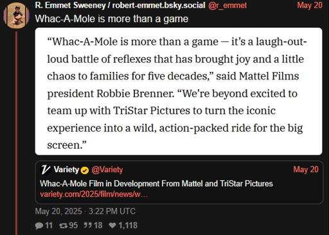Open the 1,118 likes count
The width and height of the screenshot is (329, 235).
click(x=128, y=225)
